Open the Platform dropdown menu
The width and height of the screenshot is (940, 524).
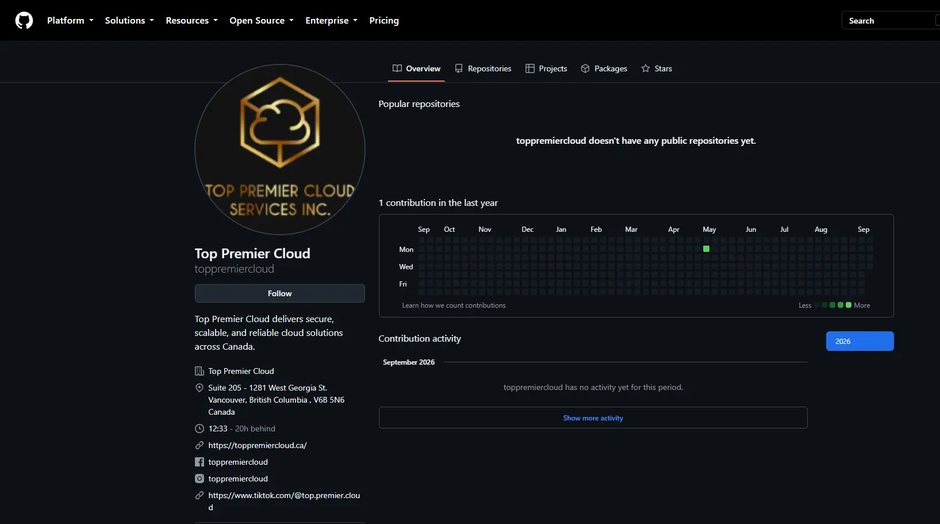[x=70, y=21]
